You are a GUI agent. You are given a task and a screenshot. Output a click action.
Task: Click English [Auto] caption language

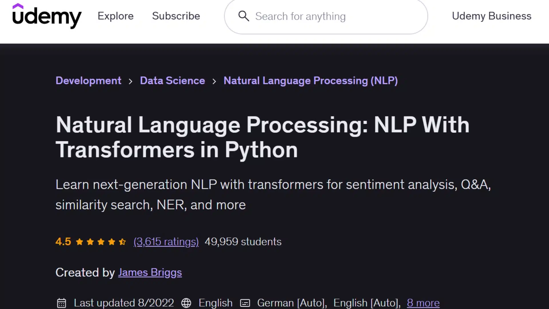pos(367,303)
